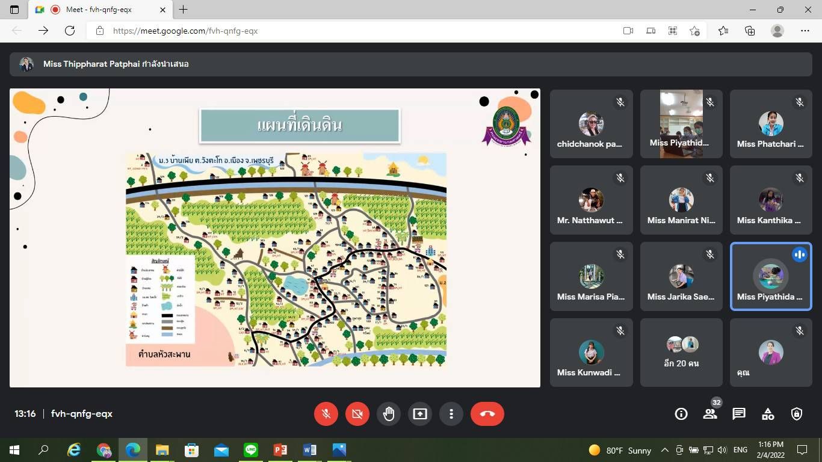The height and width of the screenshot is (462, 822).
Task: Show the participants list with 32 people
Action: click(x=710, y=414)
